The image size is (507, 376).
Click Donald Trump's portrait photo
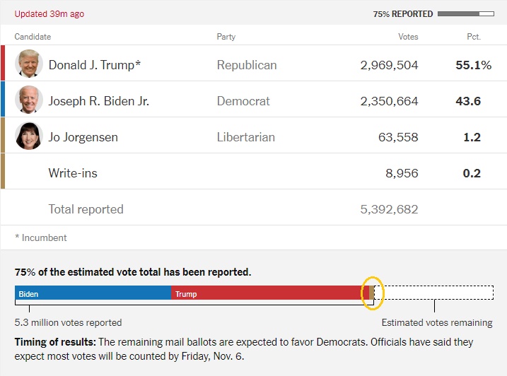(x=29, y=64)
